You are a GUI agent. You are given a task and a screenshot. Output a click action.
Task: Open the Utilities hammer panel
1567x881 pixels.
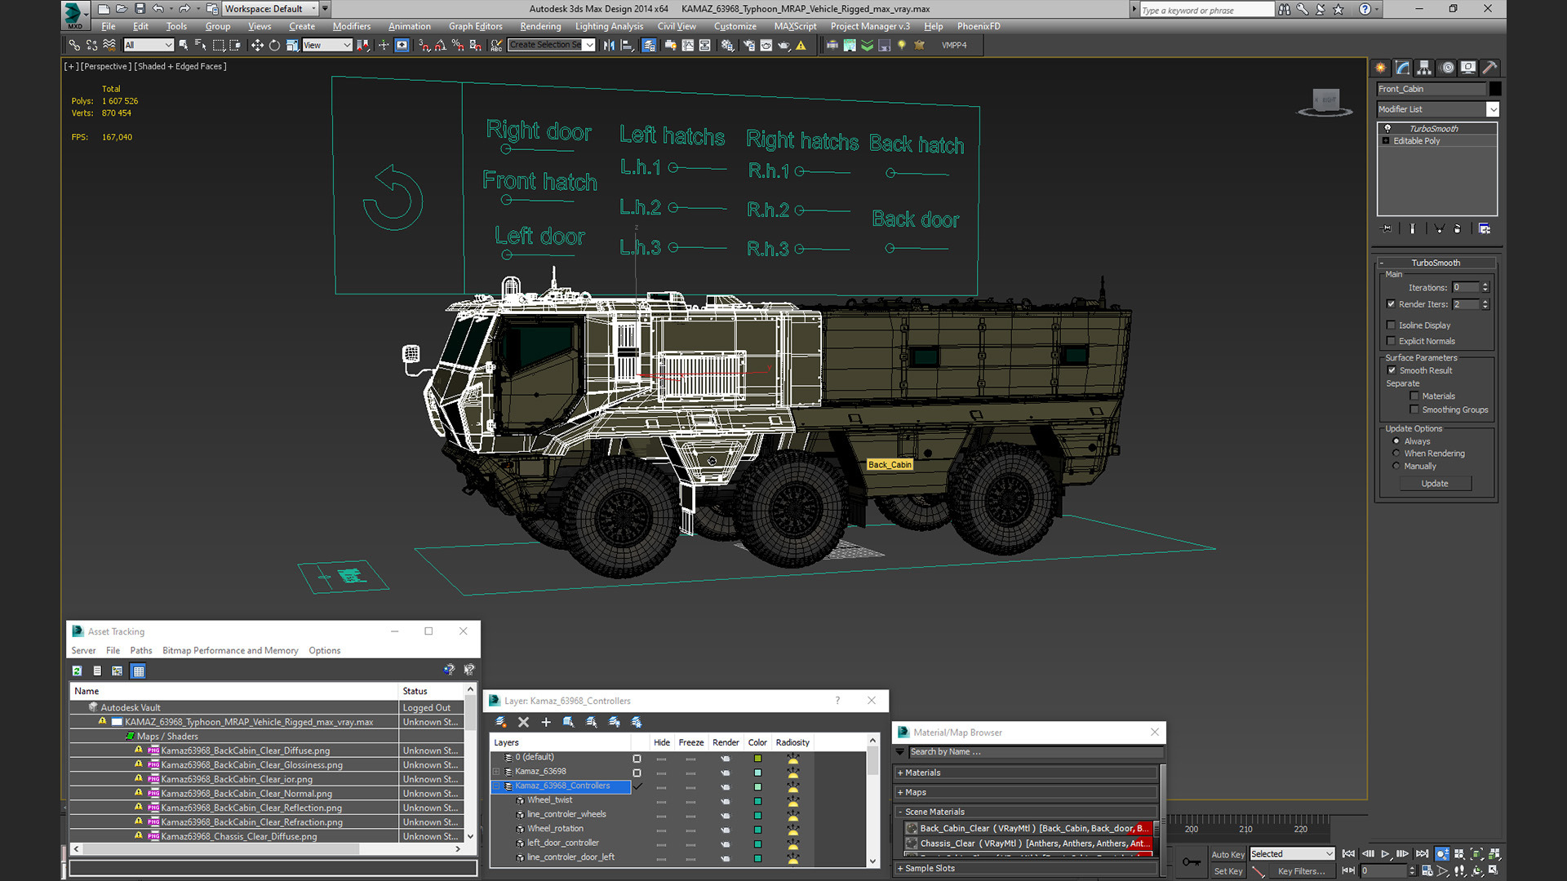click(1489, 68)
